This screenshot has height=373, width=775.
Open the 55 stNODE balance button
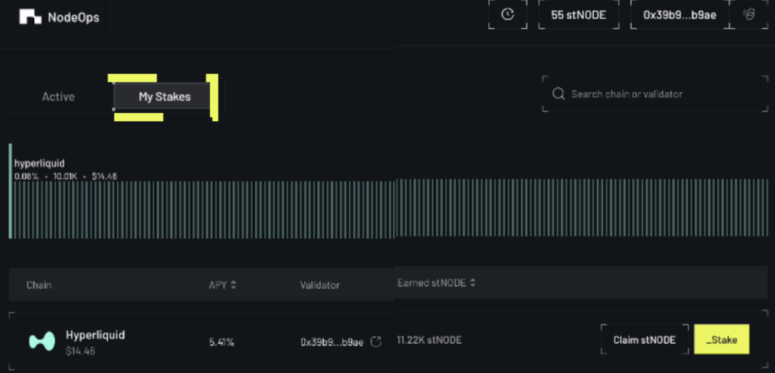pyautogui.click(x=579, y=15)
